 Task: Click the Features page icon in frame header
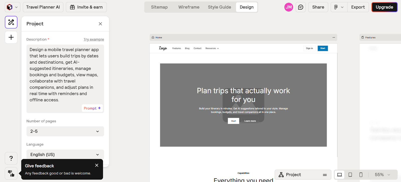(x=363, y=37)
